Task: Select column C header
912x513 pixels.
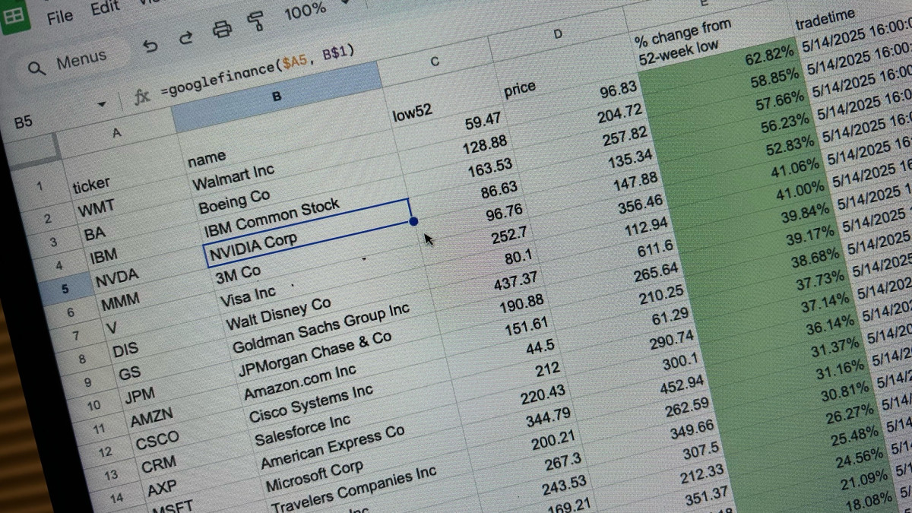Action: 435,62
